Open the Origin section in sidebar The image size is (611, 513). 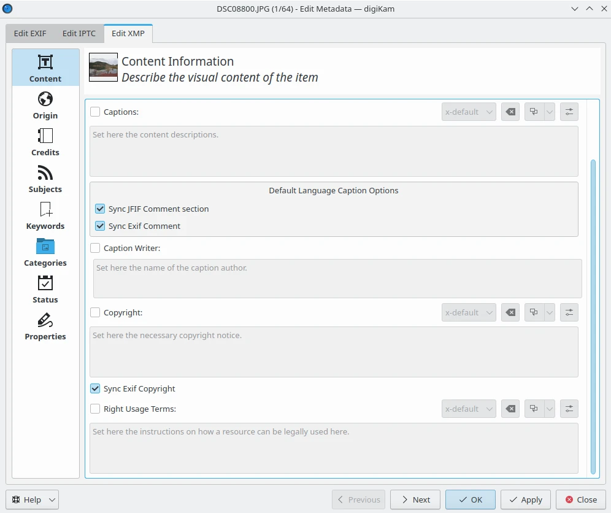(x=45, y=105)
